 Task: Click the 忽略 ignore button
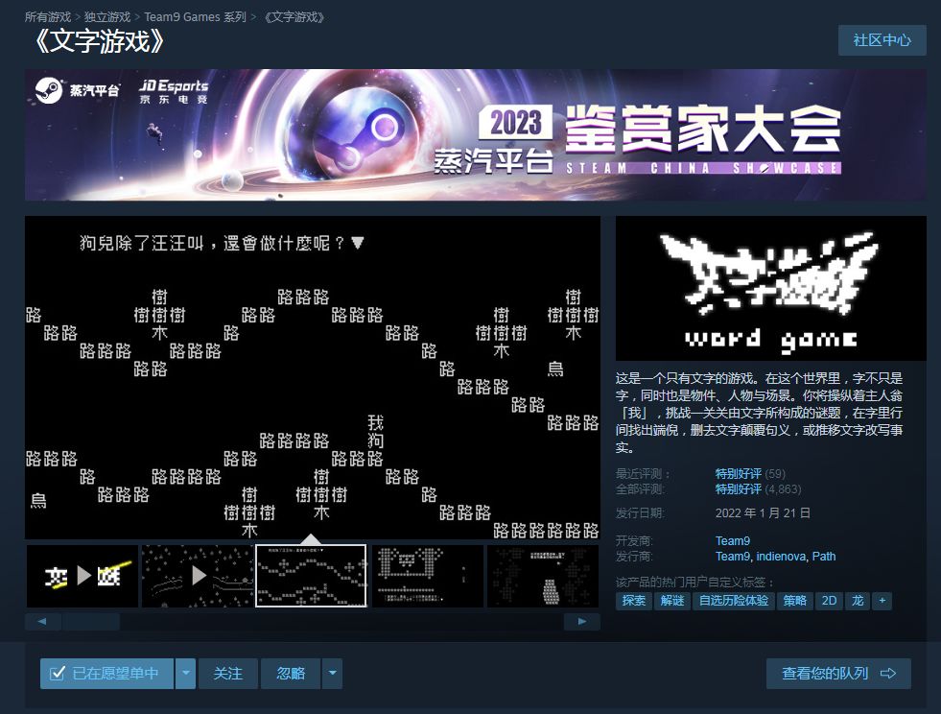click(x=291, y=673)
